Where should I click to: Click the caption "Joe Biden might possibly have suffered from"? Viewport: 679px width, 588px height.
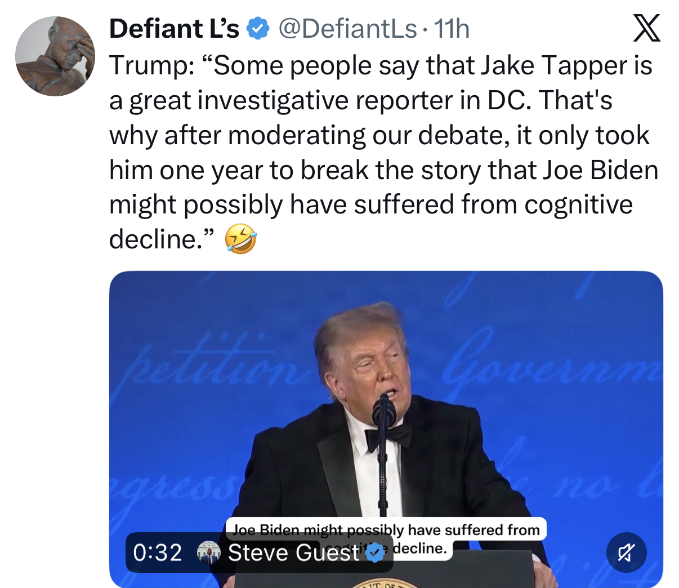tap(386, 530)
